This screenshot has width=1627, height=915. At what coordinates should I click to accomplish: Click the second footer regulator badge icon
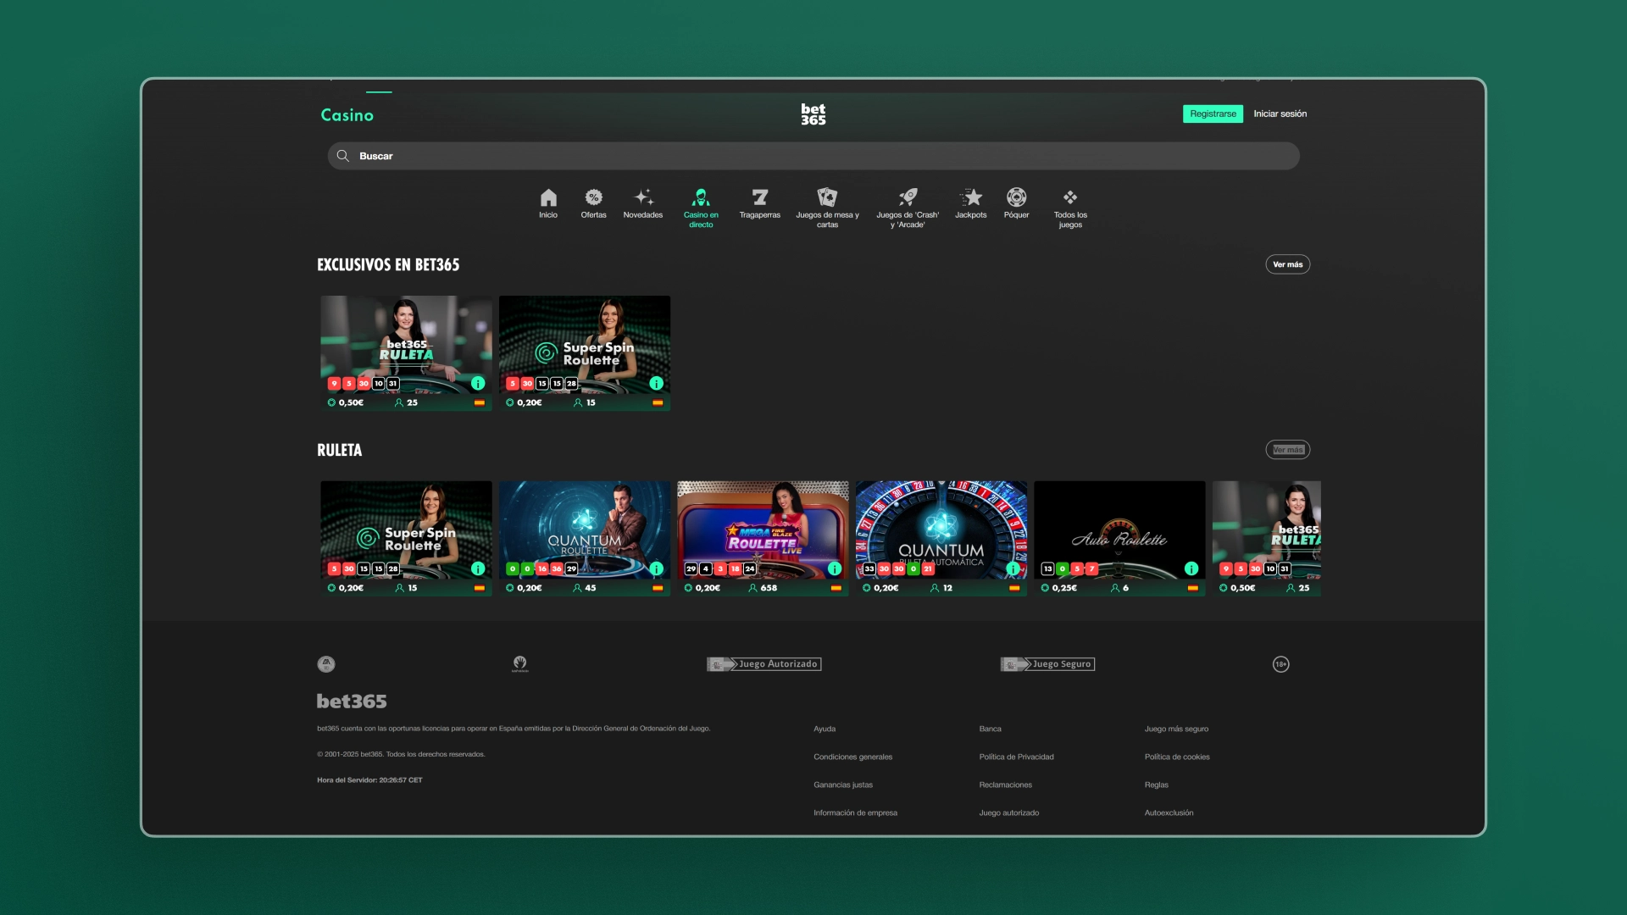[x=520, y=664]
